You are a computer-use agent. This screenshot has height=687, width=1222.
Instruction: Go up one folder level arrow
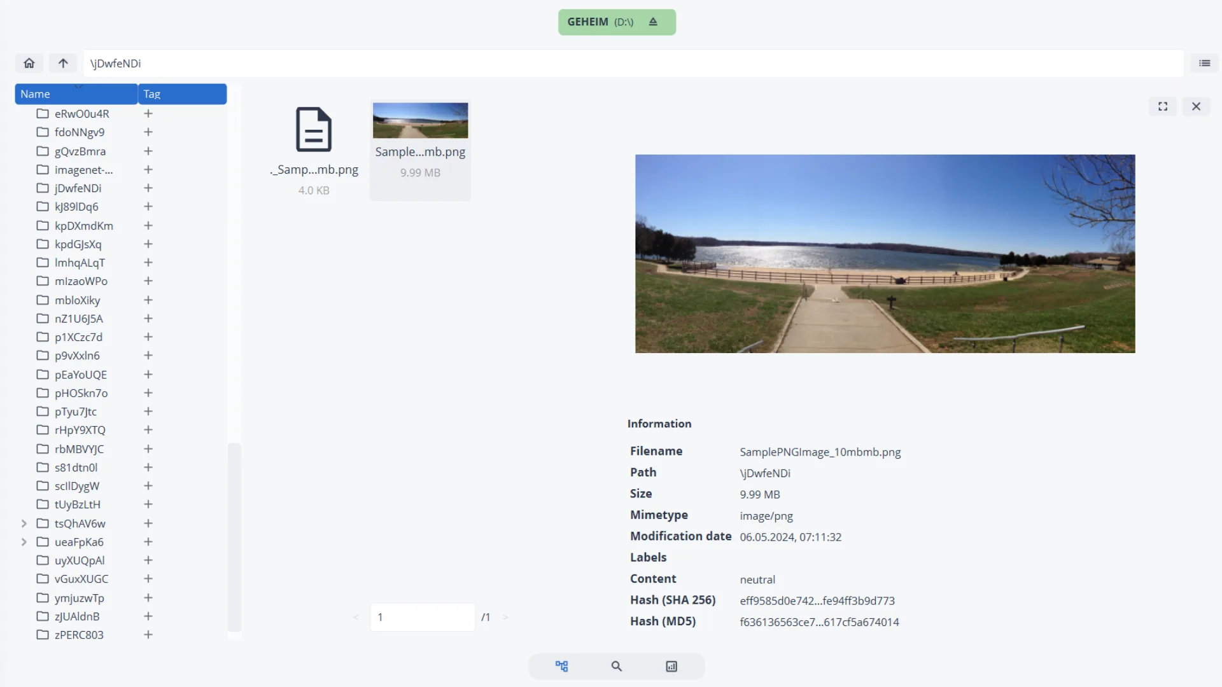63,63
